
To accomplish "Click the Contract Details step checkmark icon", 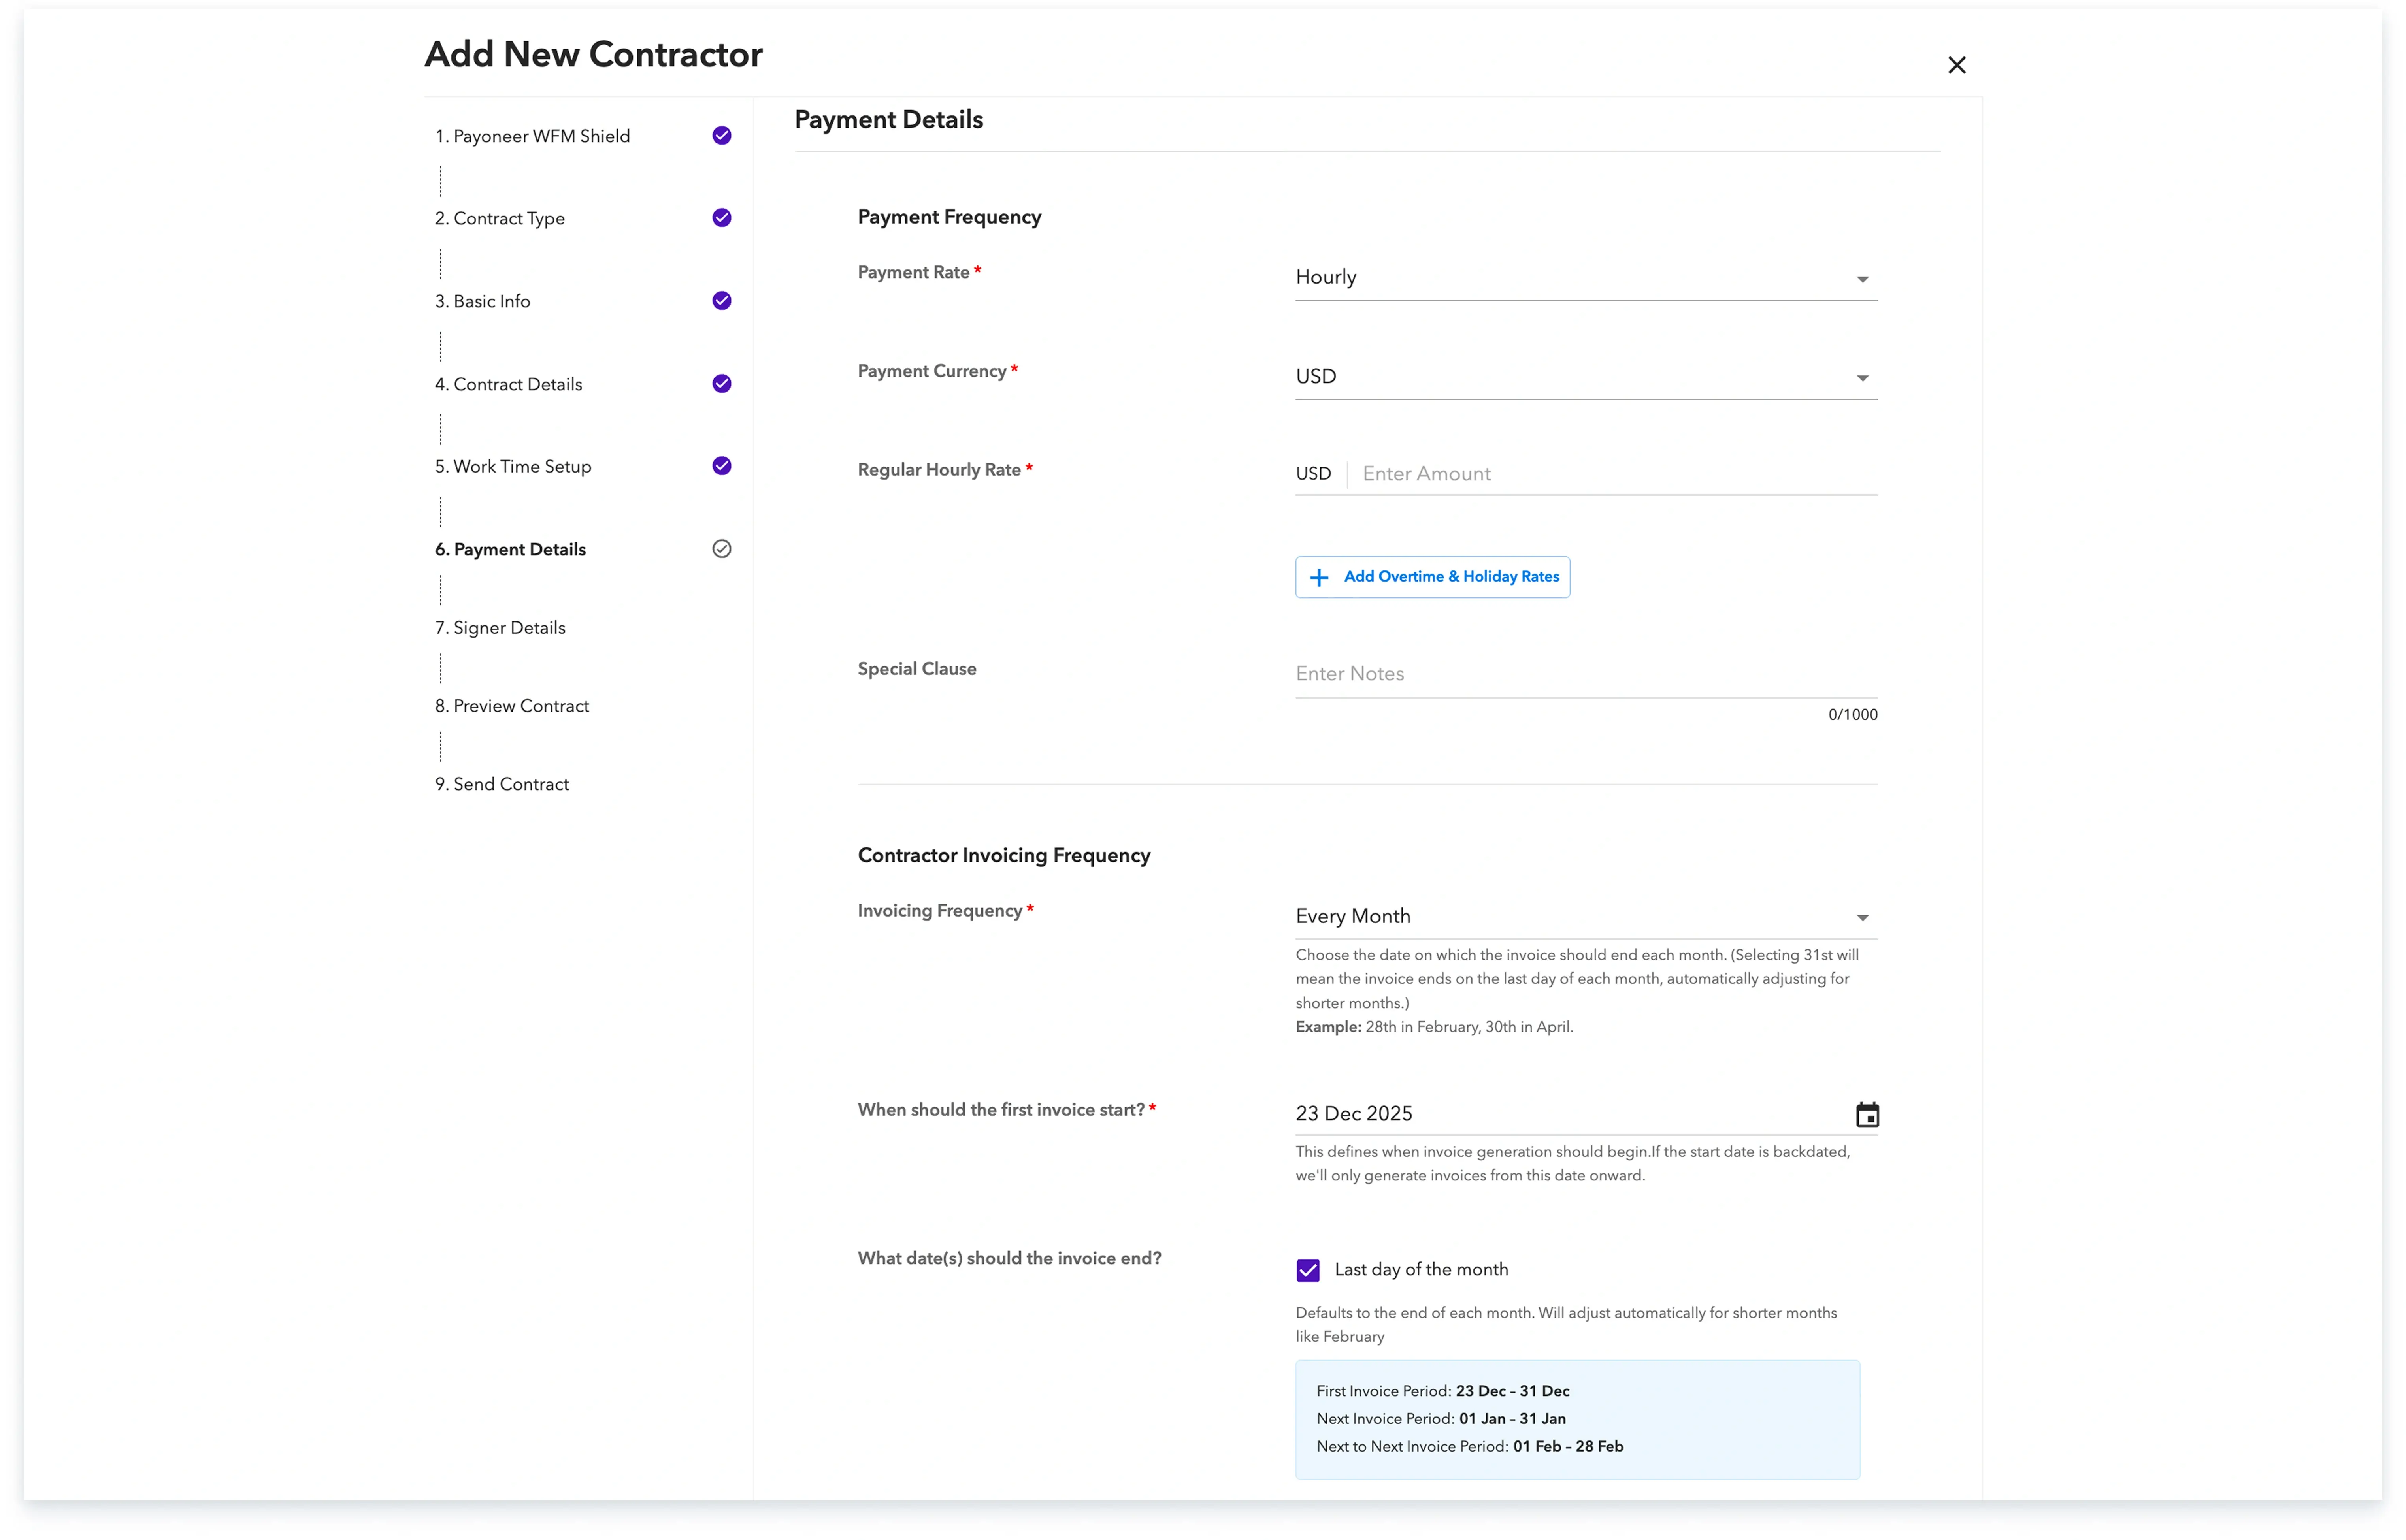I will tap(721, 384).
